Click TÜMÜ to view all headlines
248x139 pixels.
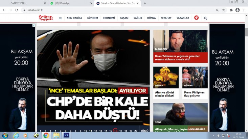click(x=144, y=131)
